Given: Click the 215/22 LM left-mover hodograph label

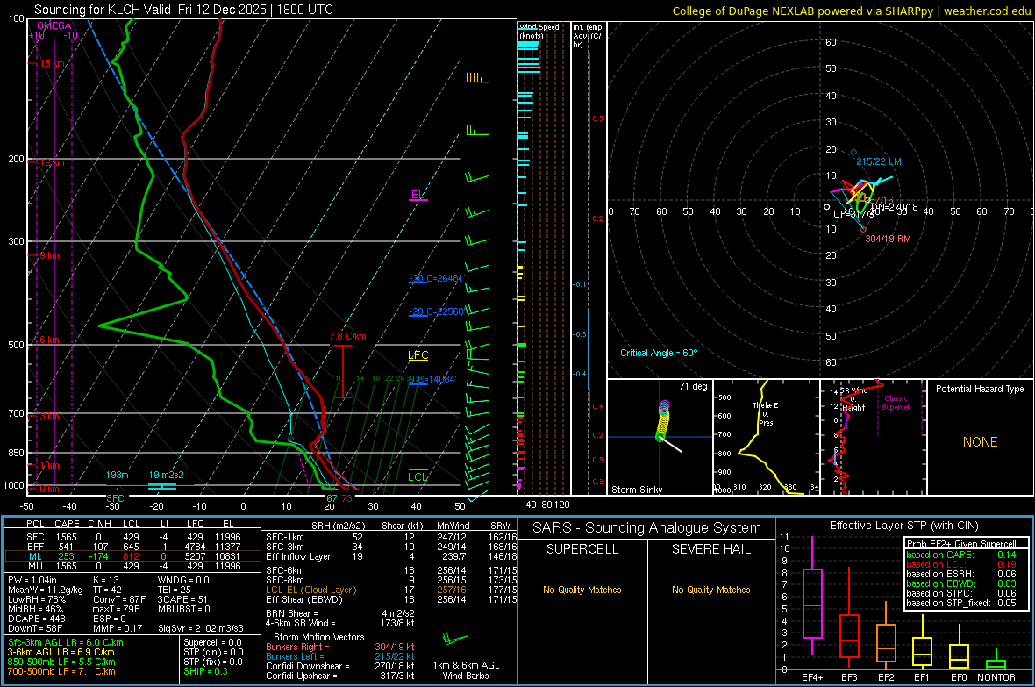Looking at the screenshot, I should coord(879,161).
